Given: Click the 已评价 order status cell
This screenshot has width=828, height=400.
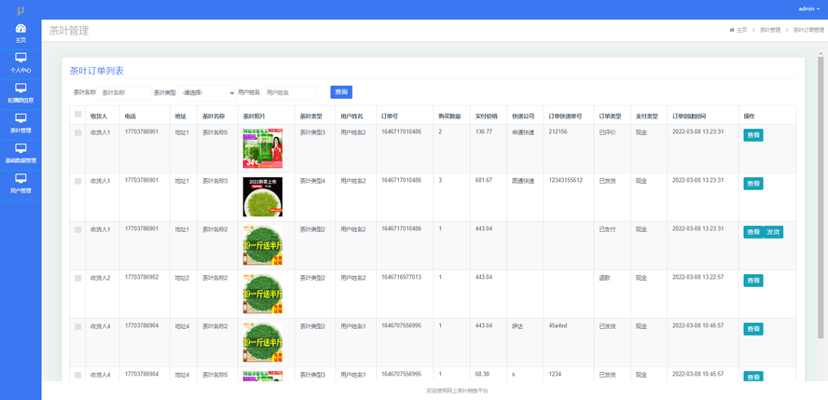Looking at the screenshot, I should (x=607, y=132).
